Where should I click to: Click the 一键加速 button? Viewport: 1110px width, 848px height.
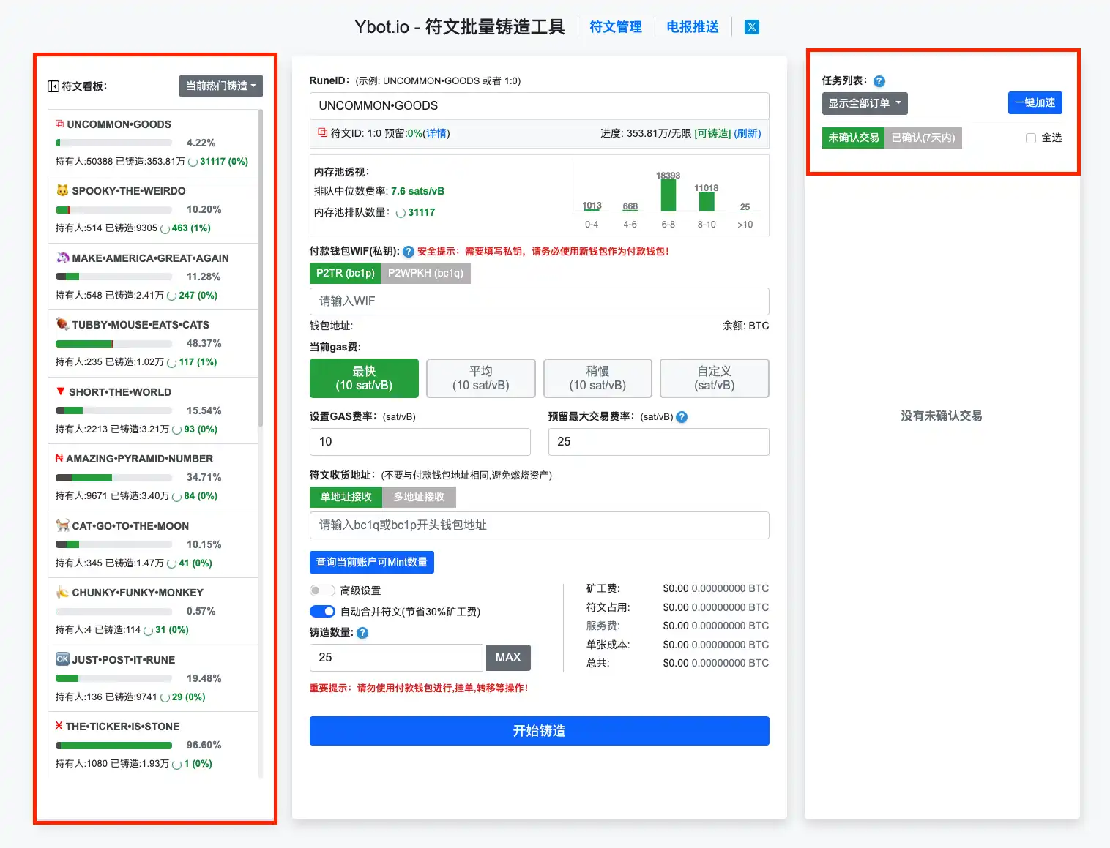[x=1035, y=103]
